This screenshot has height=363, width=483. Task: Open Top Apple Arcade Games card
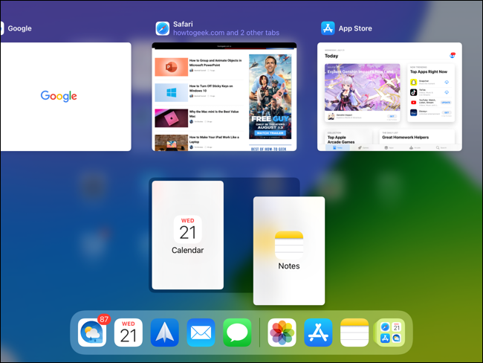pos(349,138)
